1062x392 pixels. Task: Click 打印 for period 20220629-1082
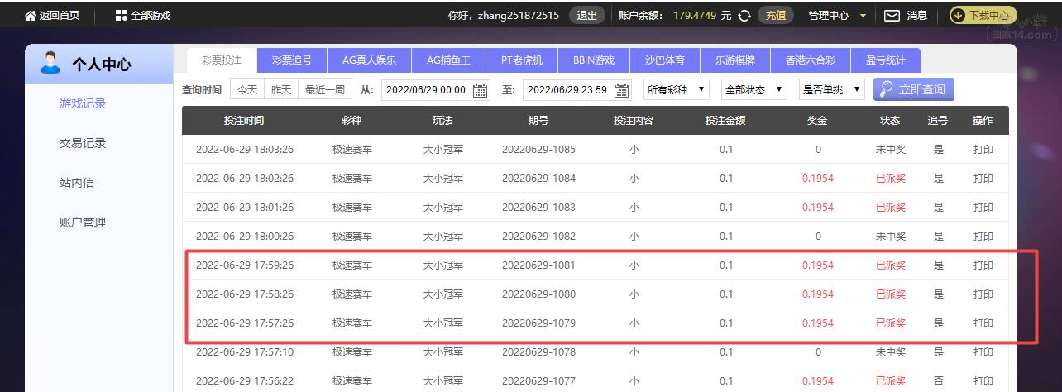(983, 237)
